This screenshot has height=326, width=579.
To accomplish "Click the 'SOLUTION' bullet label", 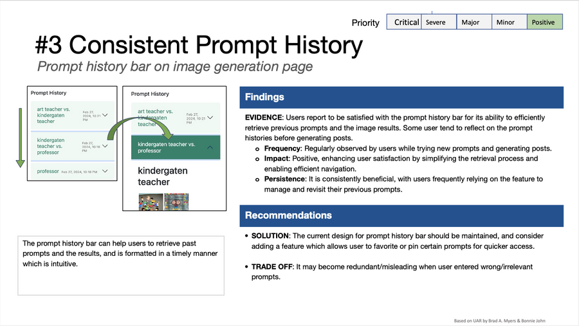I will pos(270,236).
